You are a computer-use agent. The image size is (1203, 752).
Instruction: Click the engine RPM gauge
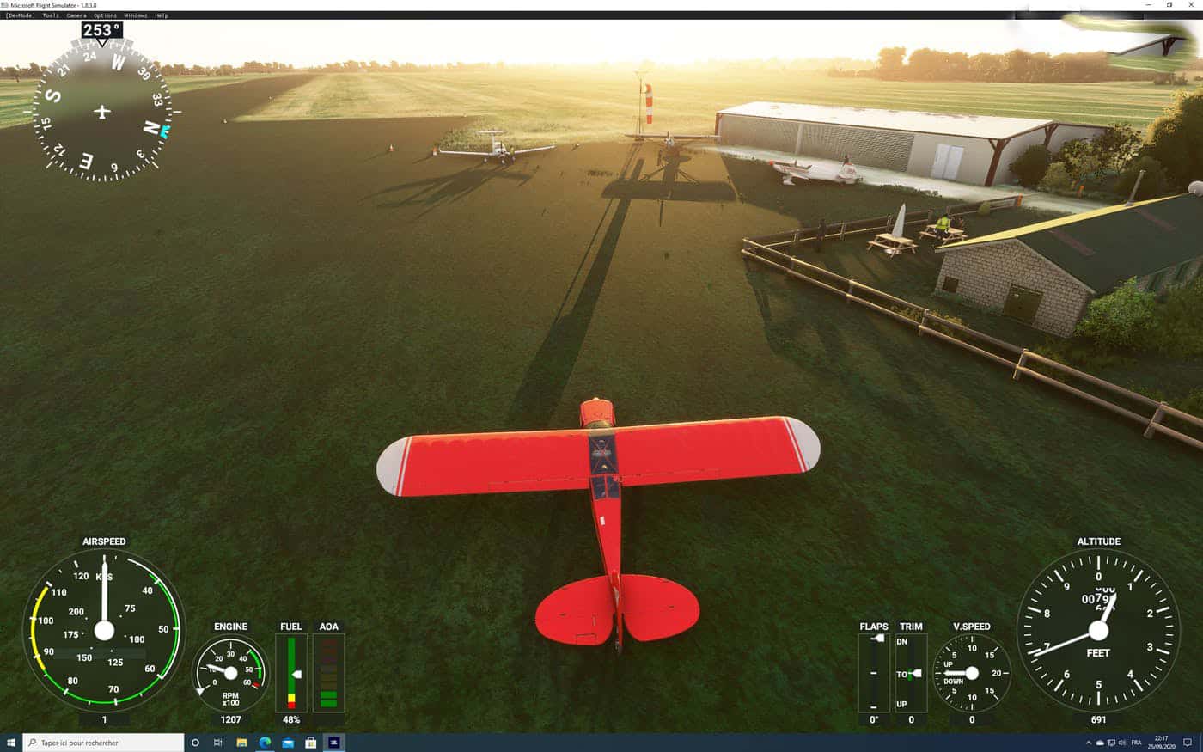[229, 673]
